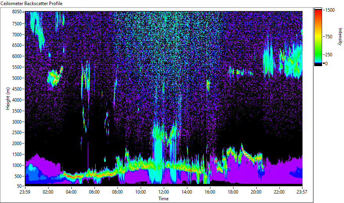Click the 750 intensity scale marker

tap(329, 37)
